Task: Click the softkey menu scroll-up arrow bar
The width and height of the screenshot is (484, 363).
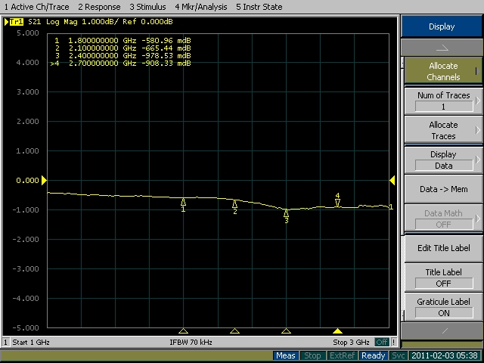Action: (x=442, y=48)
